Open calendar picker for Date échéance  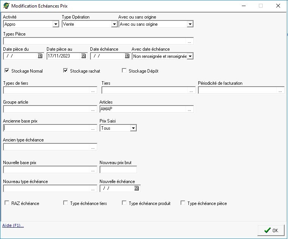pyautogui.click(x=127, y=56)
